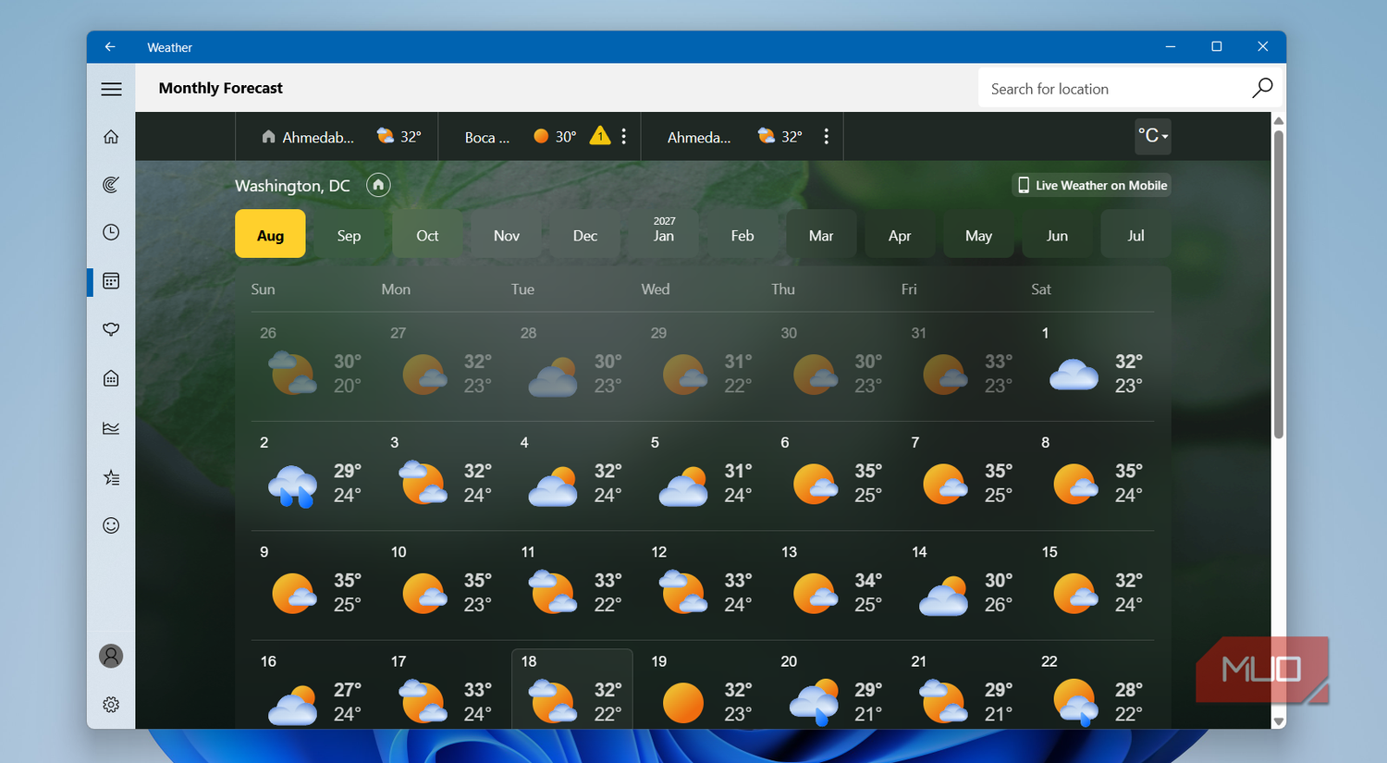Click the vertical scrollbar thumb
Screen dimensions: 1387x763
tap(1279, 284)
